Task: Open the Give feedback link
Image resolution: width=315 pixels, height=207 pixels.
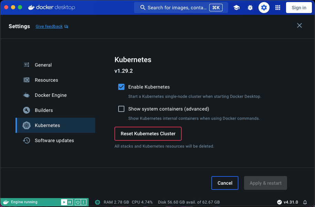Action: 49,26
